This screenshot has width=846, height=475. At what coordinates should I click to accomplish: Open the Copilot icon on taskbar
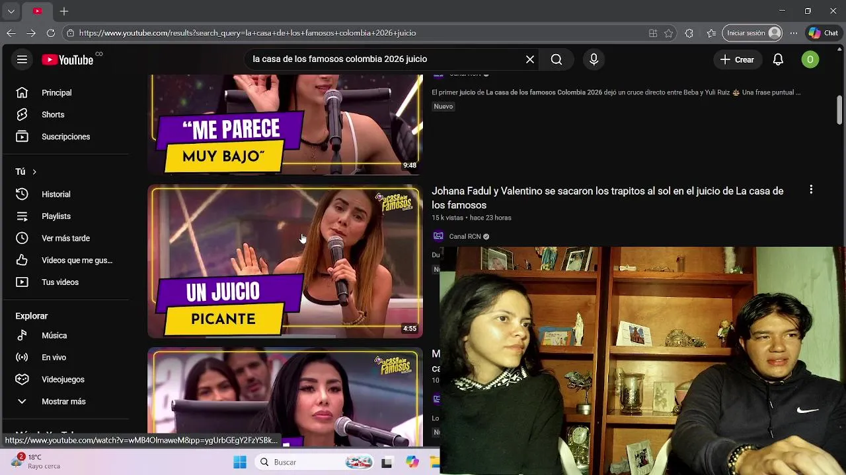point(412,462)
